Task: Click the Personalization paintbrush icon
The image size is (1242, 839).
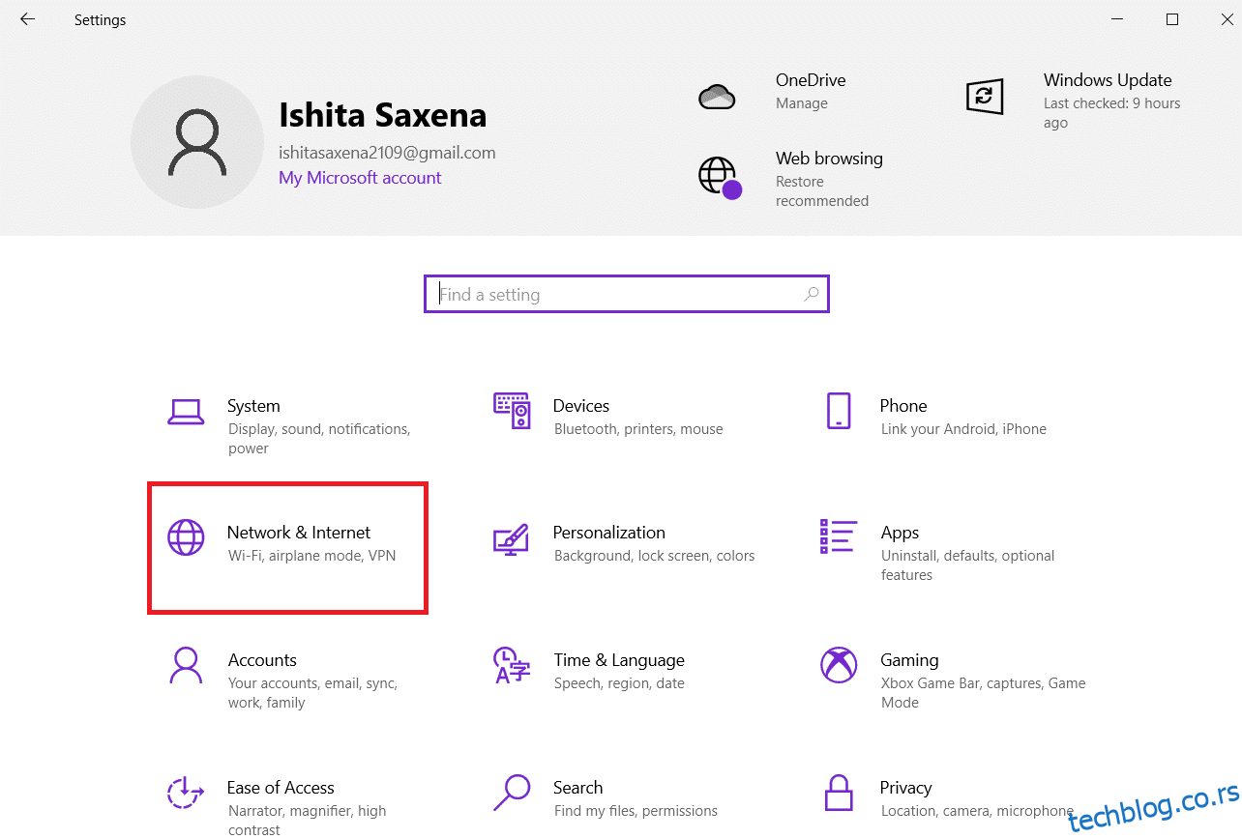Action: click(511, 538)
